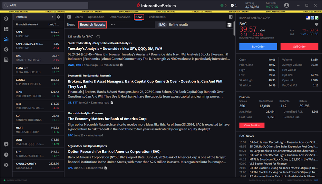This screenshot has width=322, height=184.
Task: Click the white checkmark filled orders indicator showing 1
Action: (234, 5)
